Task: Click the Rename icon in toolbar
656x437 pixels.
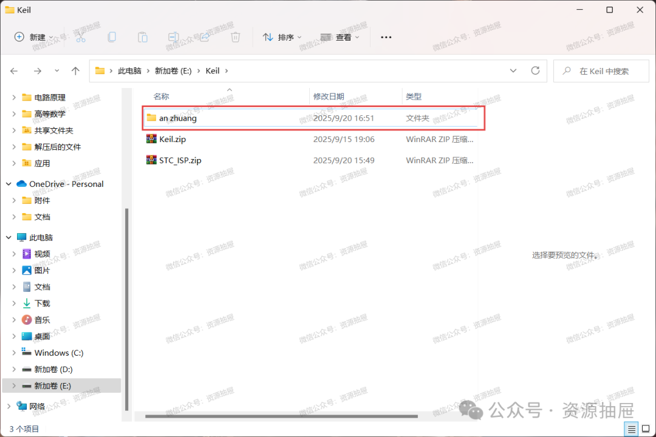Action: [x=174, y=37]
